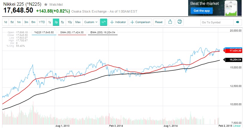
Task: Print the chart with printer icon
Action: 180,22
